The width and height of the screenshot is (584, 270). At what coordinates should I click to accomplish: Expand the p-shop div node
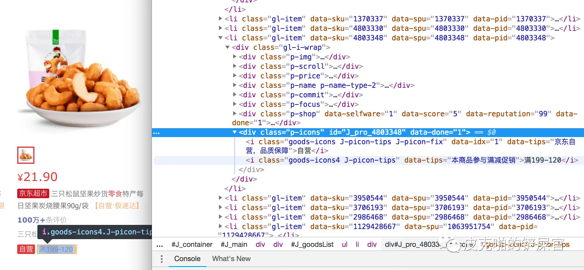tap(235, 114)
